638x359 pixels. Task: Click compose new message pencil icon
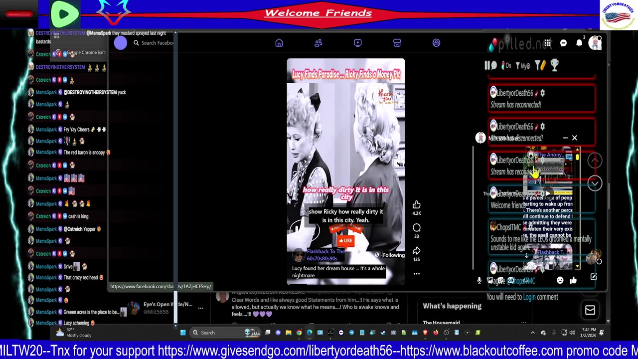594,277
